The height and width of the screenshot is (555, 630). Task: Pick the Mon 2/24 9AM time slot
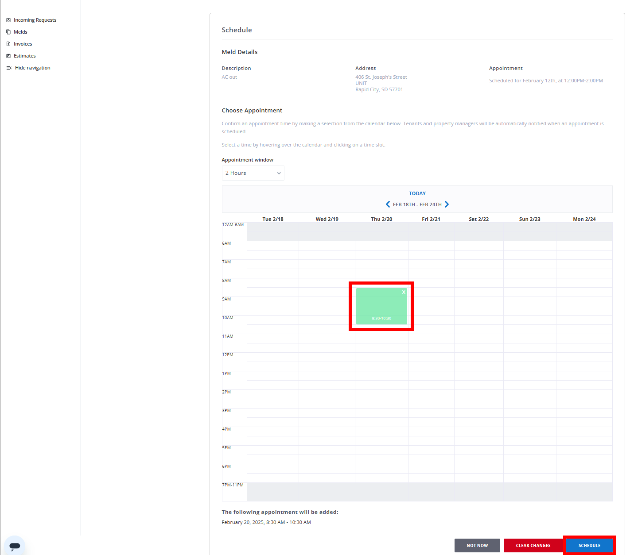pyautogui.click(x=584, y=301)
